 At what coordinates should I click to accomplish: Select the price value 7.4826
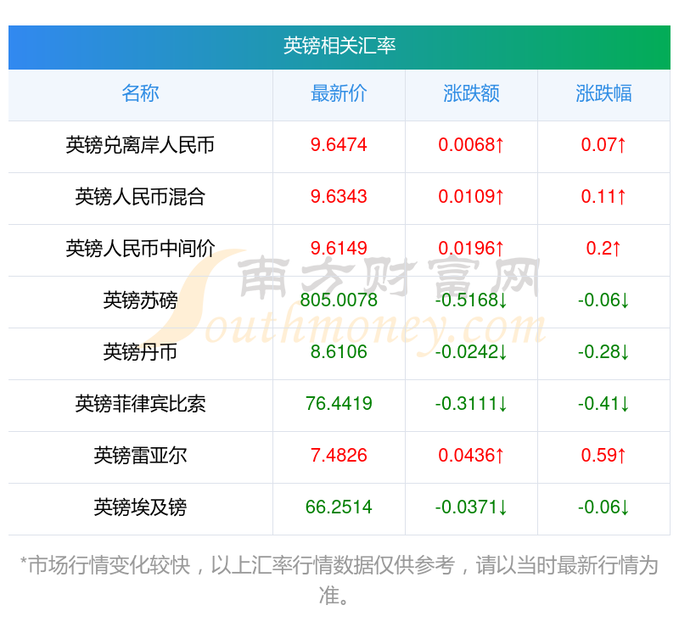pos(339,456)
